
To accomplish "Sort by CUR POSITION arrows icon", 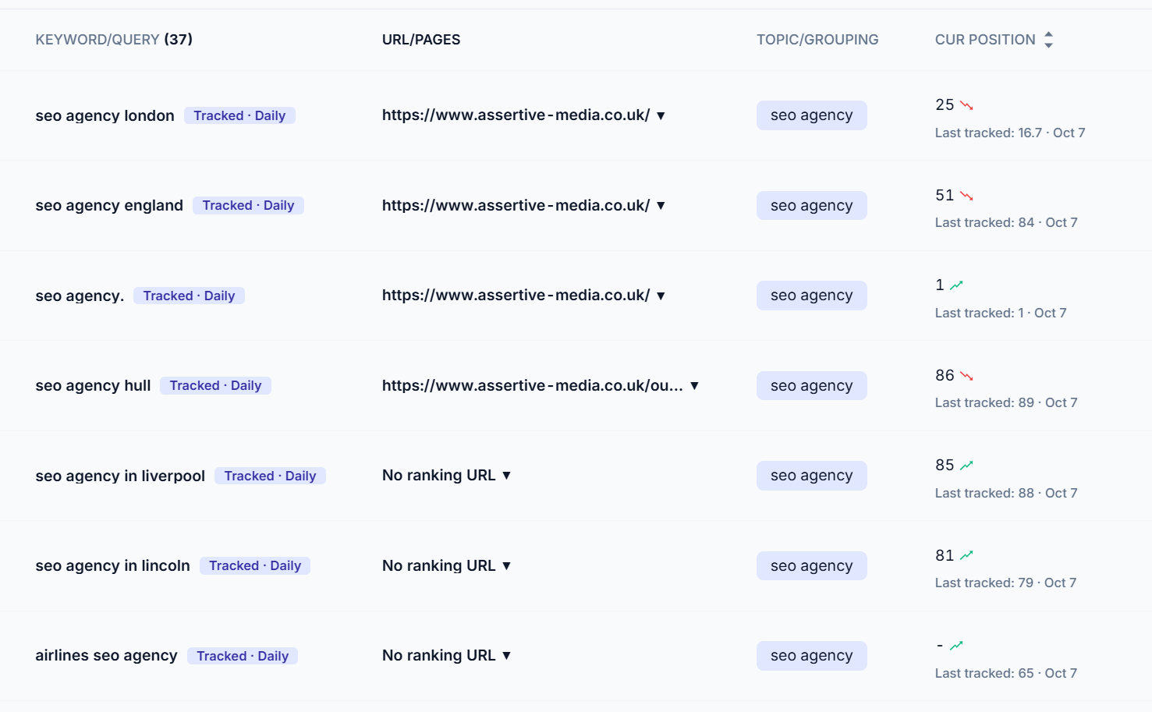I will (x=1048, y=40).
